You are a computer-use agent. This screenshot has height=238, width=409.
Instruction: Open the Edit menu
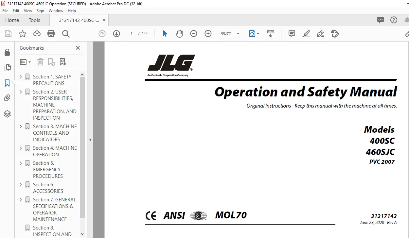click(16, 11)
